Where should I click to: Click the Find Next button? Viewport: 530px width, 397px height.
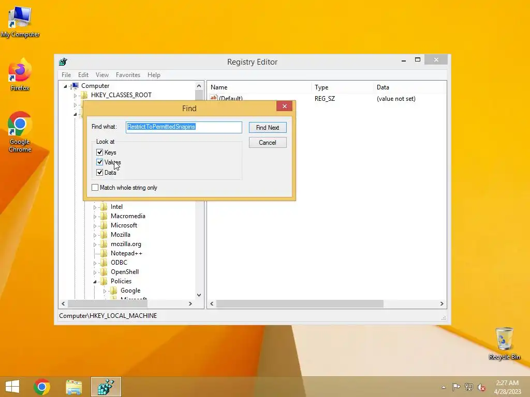268,128
